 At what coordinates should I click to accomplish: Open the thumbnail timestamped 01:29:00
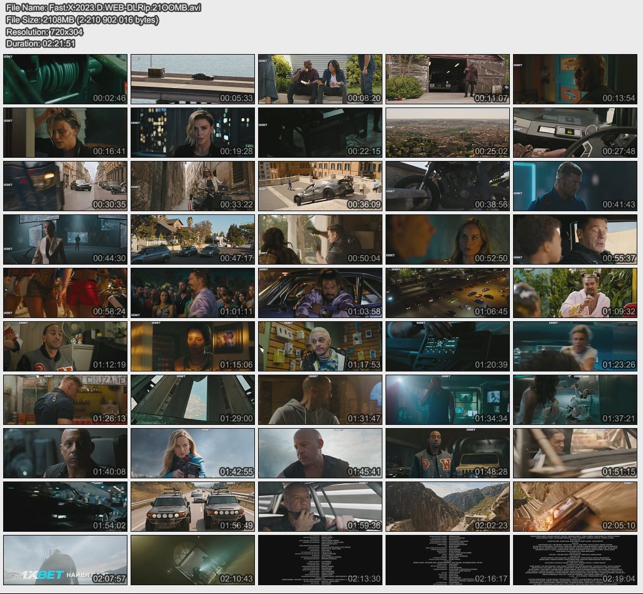point(193,400)
